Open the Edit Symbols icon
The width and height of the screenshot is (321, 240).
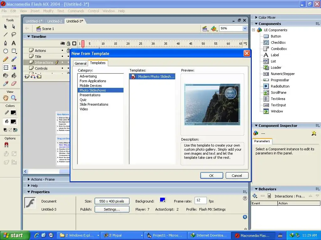(x=214, y=29)
